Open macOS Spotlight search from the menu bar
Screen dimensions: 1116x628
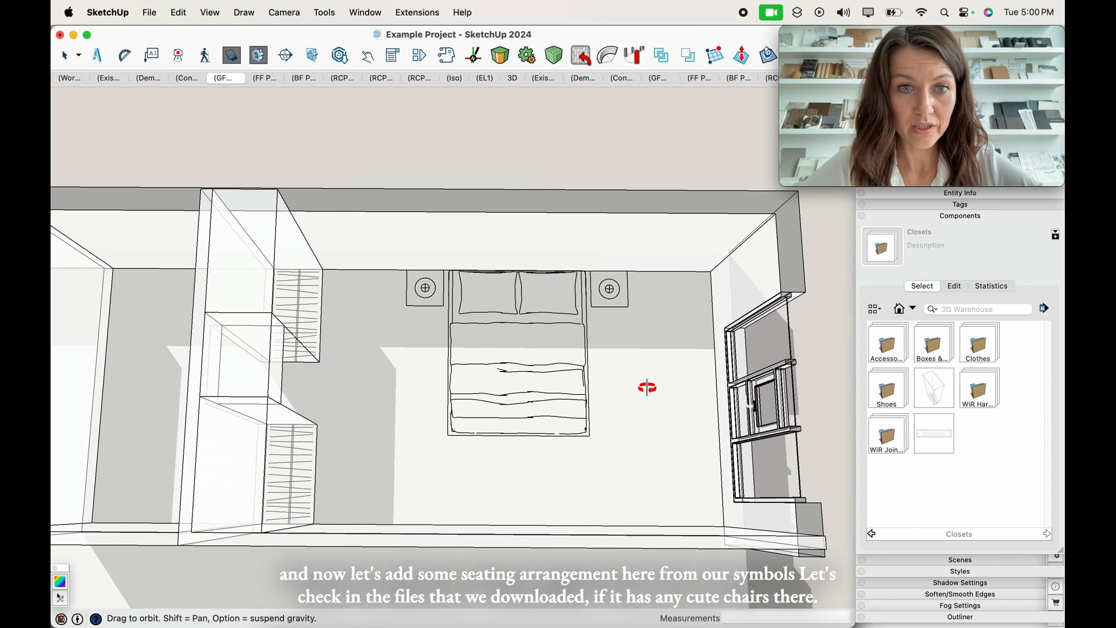[x=944, y=12]
